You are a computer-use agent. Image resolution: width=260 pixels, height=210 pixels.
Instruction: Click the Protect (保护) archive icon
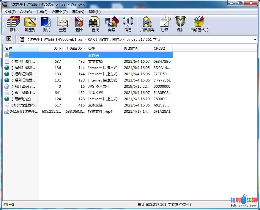coord(180,24)
